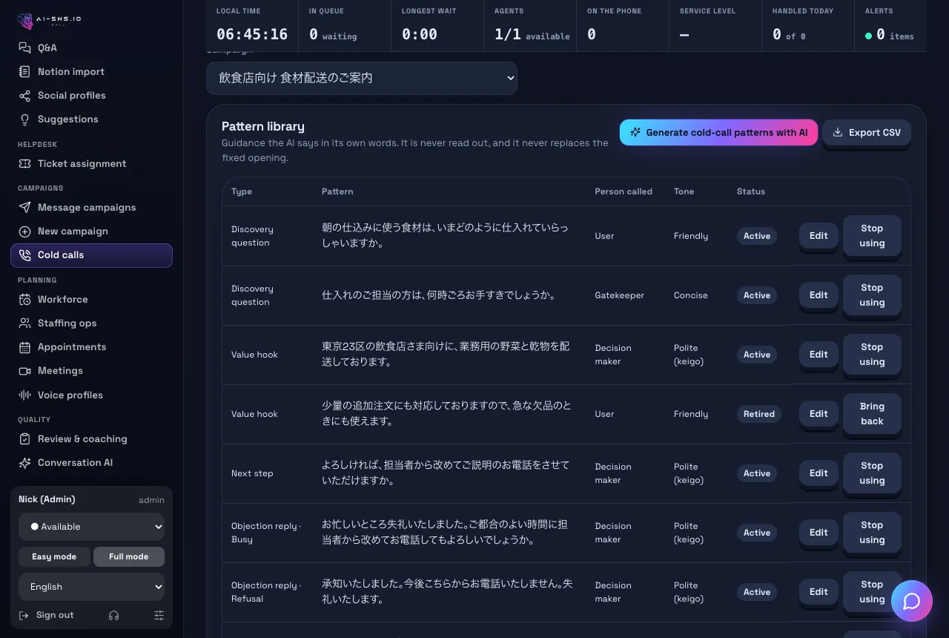Click New campaign plus icon
The width and height of the screenshot is (949, 638).
(x=24, y=231)
